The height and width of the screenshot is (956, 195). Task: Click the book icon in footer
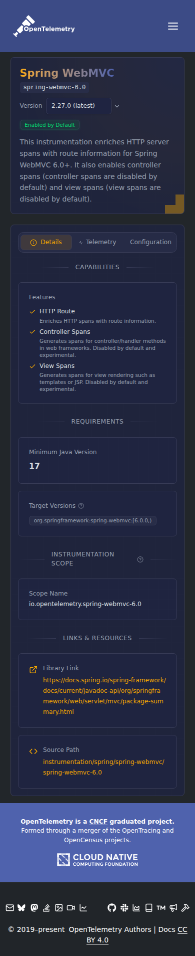(148, 907)
